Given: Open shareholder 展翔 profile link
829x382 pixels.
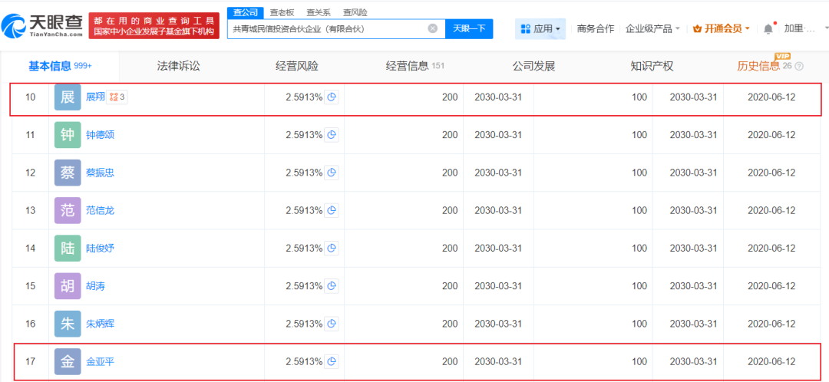Looking at the screenshot, I should pyautogui.click(x=95, y=97).
